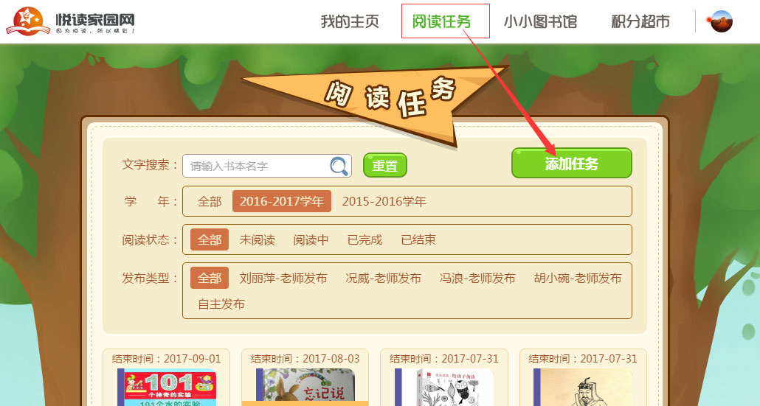Image resolution: width=760 pixels, height=406 pixels.
Task: Filter reading status by 未阅读
Action: [x=257, y=239]
